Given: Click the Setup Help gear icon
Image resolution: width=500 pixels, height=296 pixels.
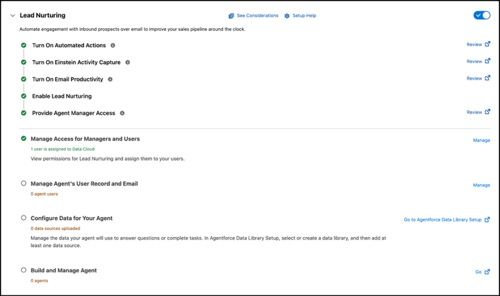Looking at the screenshot, I should click(x=287, y=16).
